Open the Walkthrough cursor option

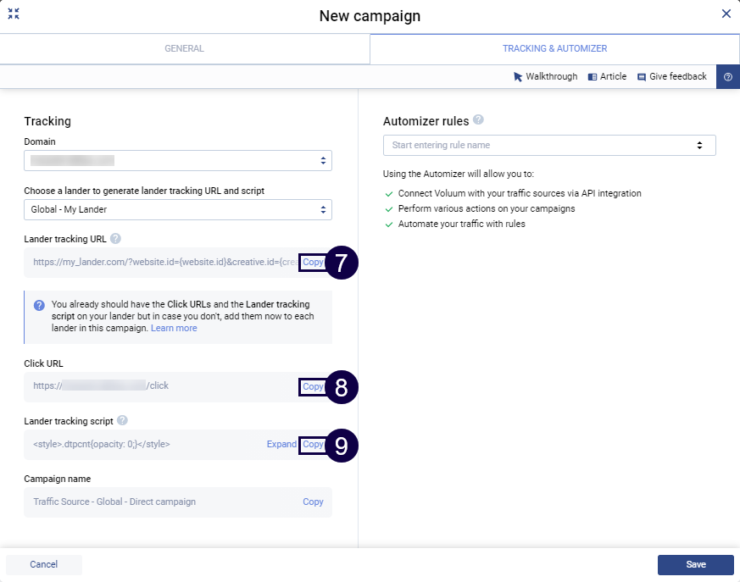[x=545, y=77]
